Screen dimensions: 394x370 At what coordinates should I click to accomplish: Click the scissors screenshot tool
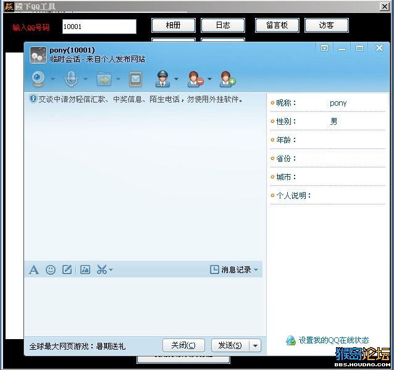tap(102, 269)
